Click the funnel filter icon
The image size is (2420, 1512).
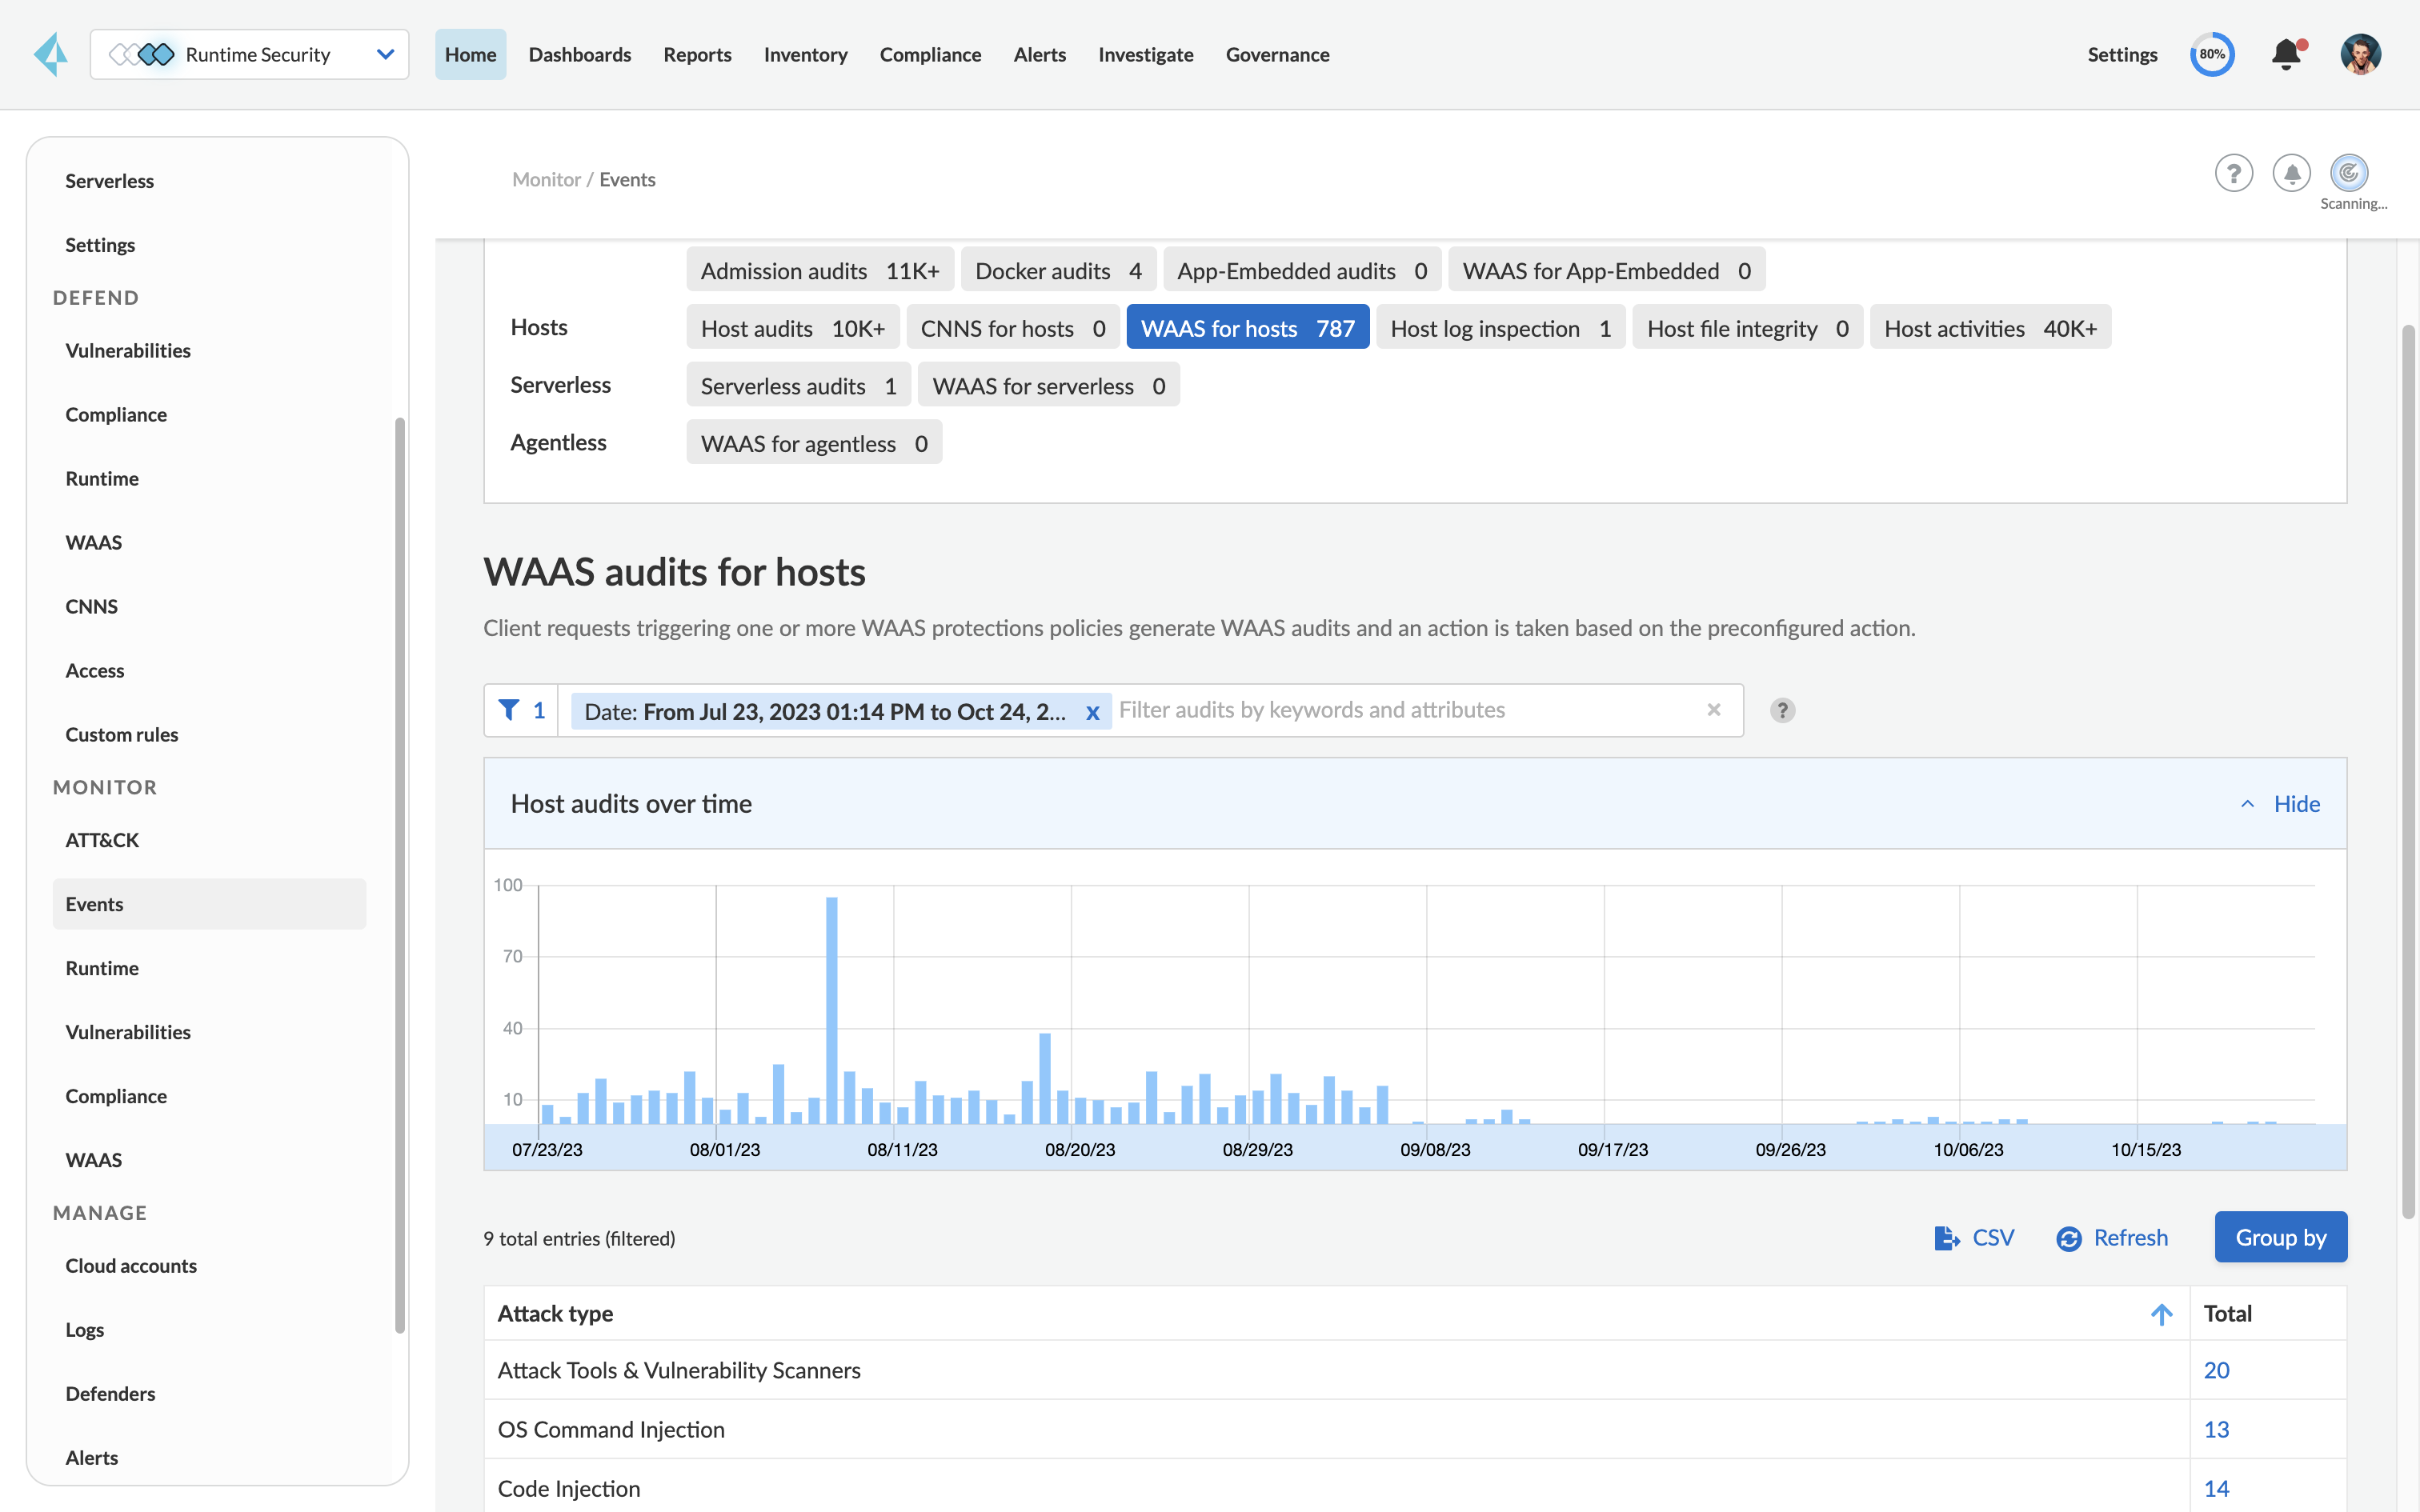click(509, 710)
